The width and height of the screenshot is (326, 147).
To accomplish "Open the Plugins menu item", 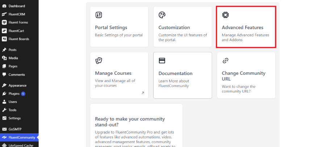I will coord(19,94).
